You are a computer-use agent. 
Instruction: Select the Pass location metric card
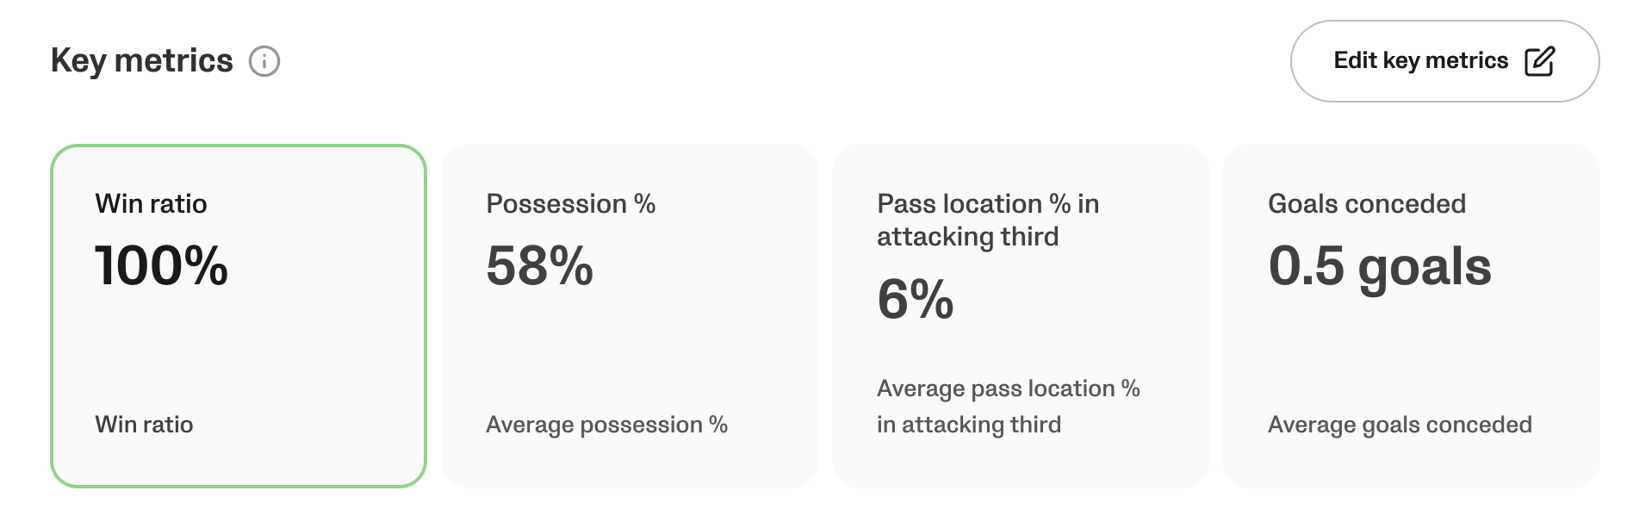[1021, 345]
